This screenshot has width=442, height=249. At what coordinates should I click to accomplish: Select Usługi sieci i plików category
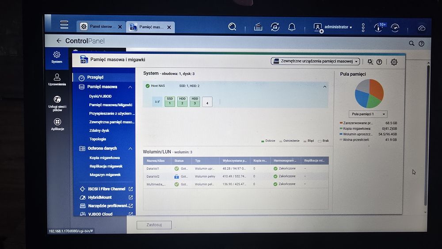[x=57, y=103]
